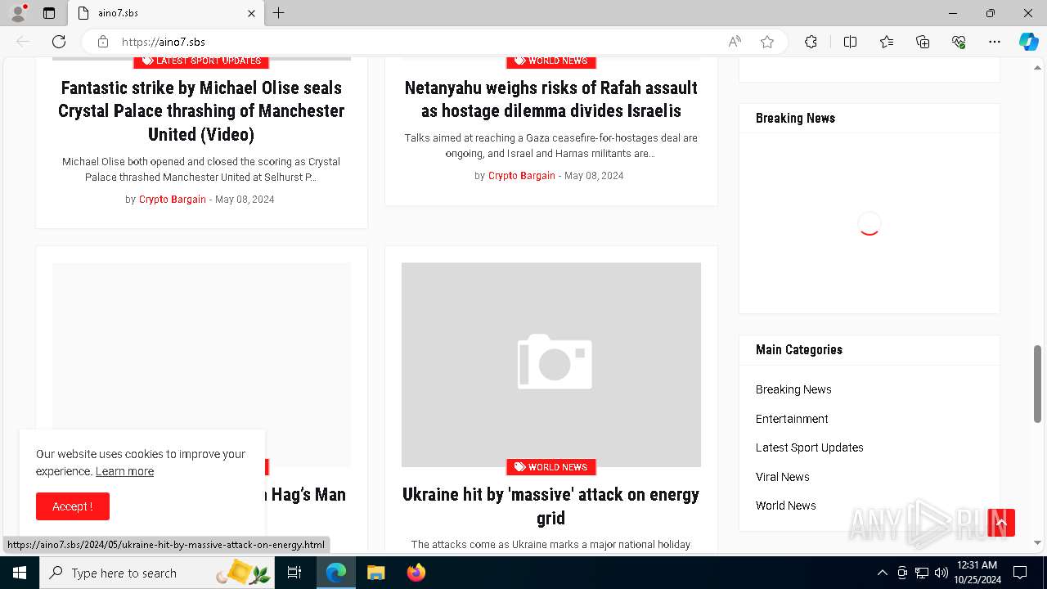Add this page to favorites star
The height and width of the screenshot is (589, 1047).
pyautogui.click(x=767, y=42)
